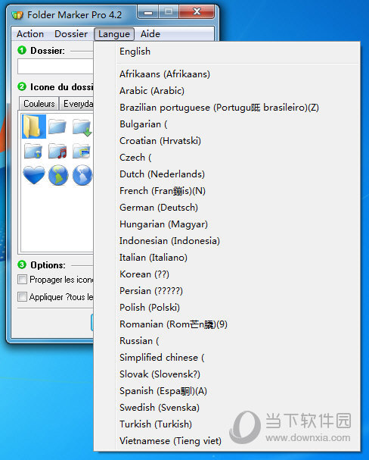Screen dimensions: 369x460
Task: Select the default yellow folder icon
Action: click(x=34, y=127)
